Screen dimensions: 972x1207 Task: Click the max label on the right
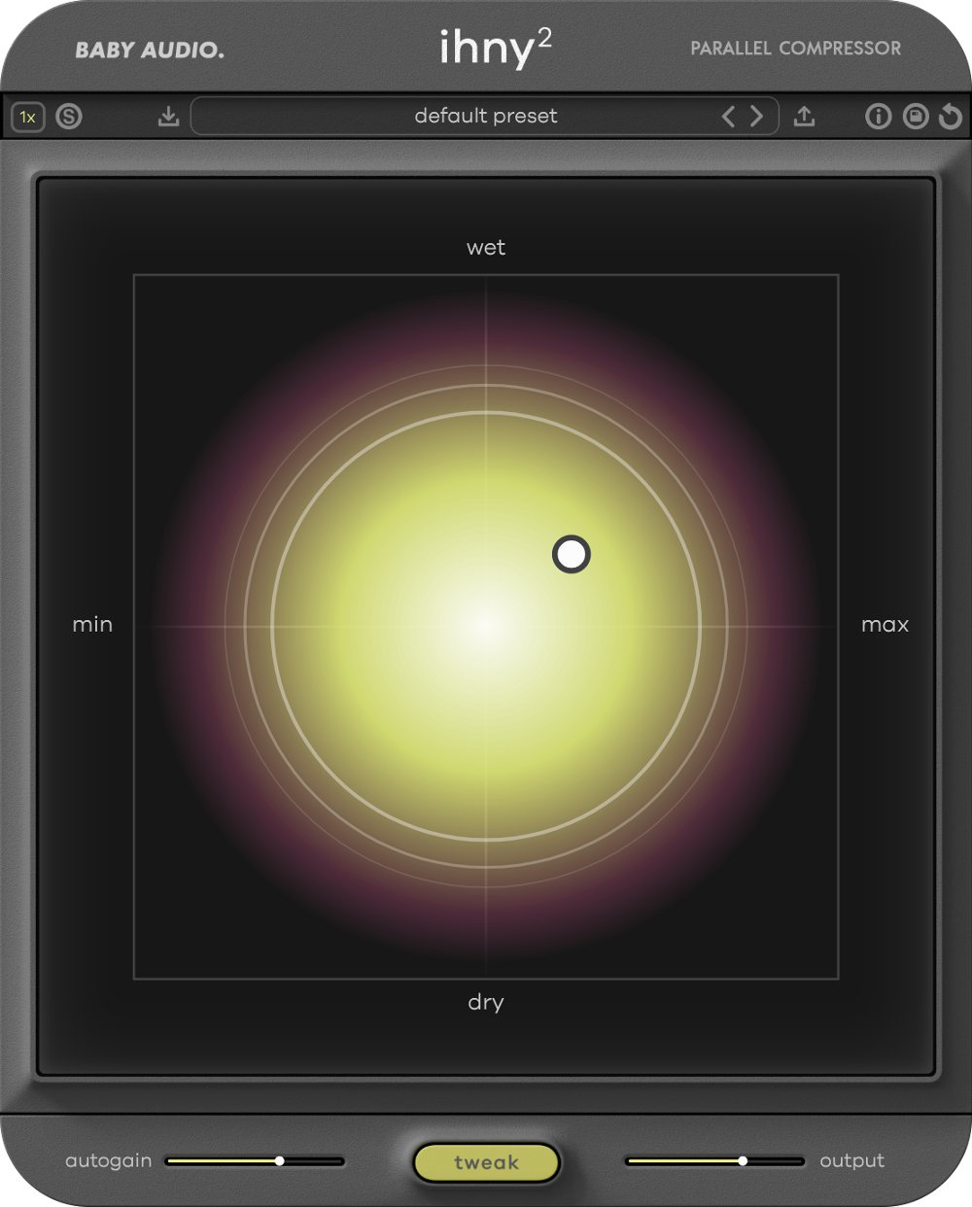point(885,625)
